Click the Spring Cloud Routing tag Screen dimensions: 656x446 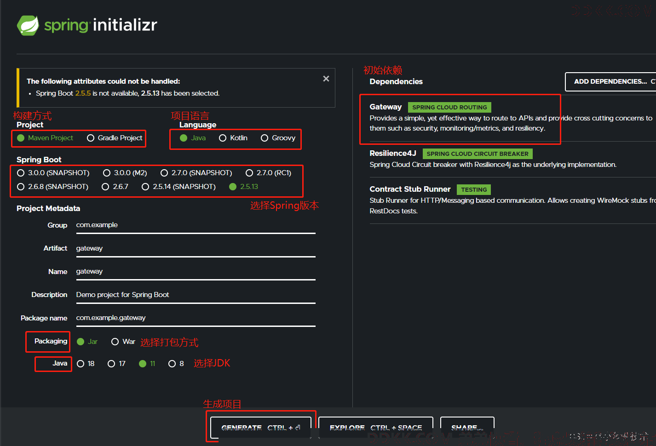click(449, 107)
